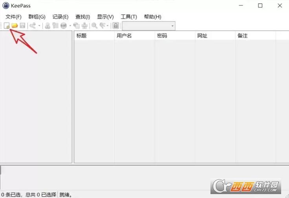Image resolution: width=289 pixels, height=198 pixels.
Task: Click the Copy User Name icon
Action: pos(48,25)
